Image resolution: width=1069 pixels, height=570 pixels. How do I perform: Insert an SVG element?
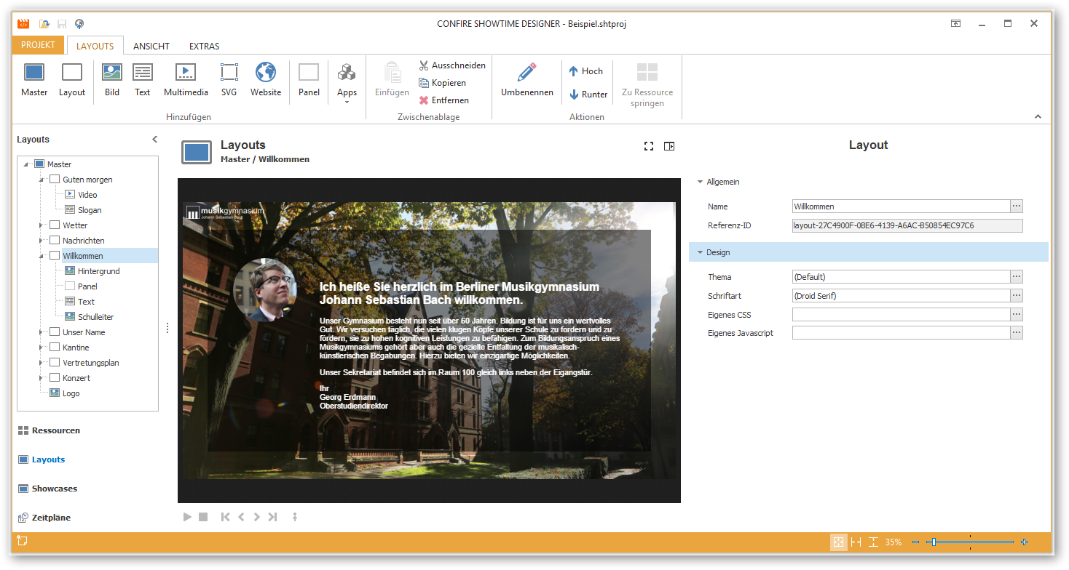pyautogui.click(x=229, y=80)
